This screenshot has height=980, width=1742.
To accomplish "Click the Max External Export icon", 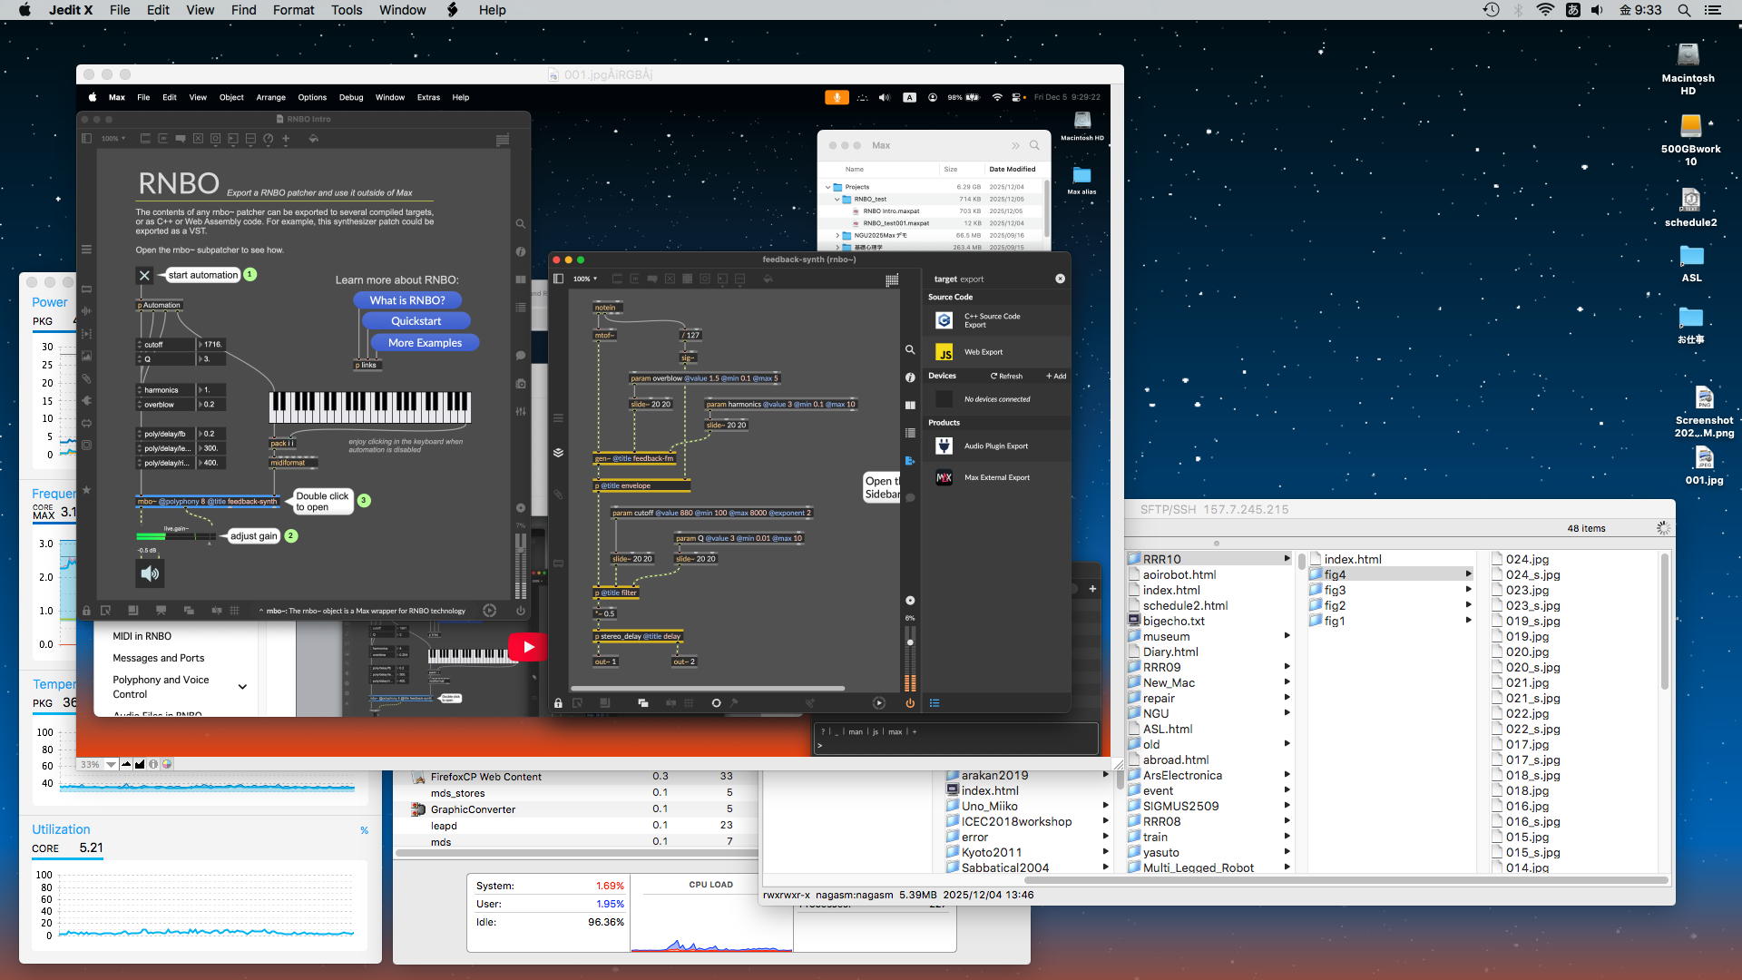I will coord(944,477).
